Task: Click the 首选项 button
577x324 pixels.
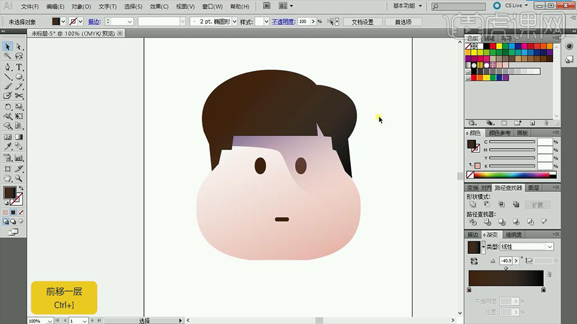Action: [x=403, y=22]
